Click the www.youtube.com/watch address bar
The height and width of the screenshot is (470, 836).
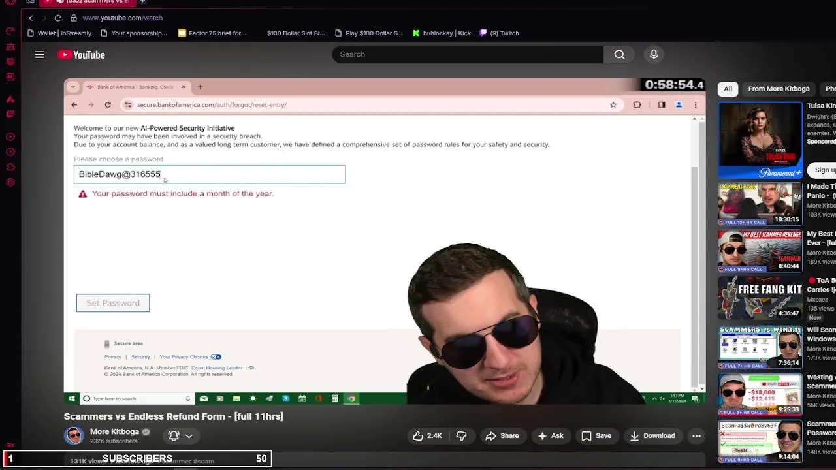pos(122,18)
